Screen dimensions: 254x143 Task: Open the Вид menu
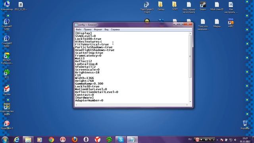[x=106, y=29]
